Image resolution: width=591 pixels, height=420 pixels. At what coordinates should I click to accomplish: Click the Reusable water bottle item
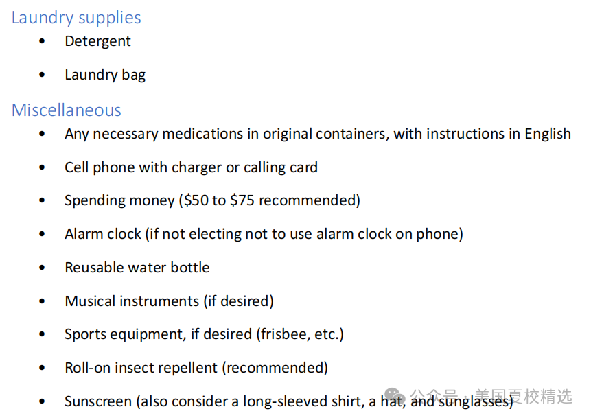click(x=137, y=268)
